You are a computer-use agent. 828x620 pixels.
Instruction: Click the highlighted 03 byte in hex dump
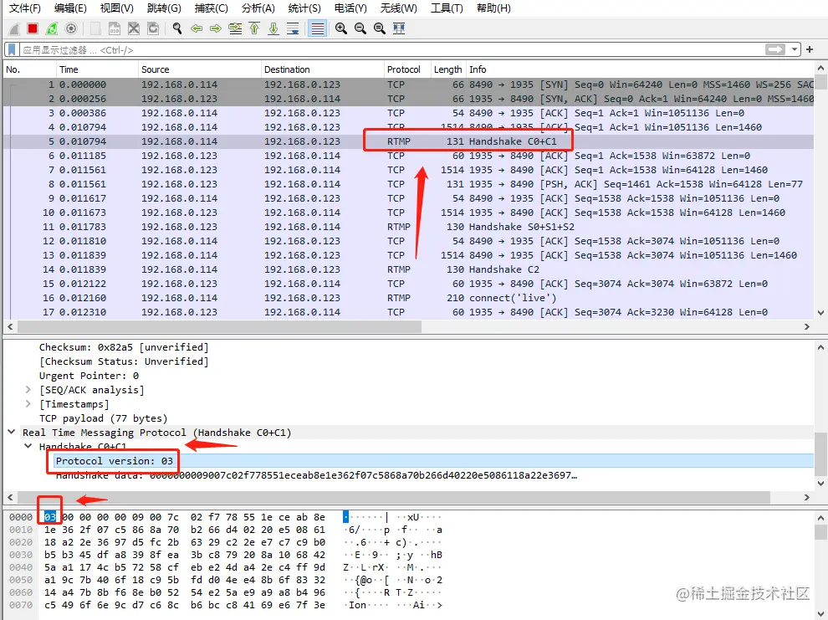[x=49, y=517]
